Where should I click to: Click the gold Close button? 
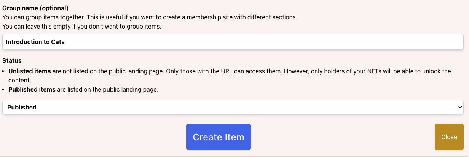point(449,137)
